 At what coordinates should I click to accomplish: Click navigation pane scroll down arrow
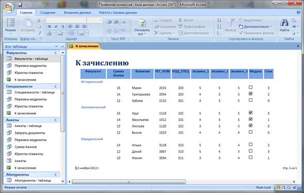pyautogui.click(x=62, y=181)
